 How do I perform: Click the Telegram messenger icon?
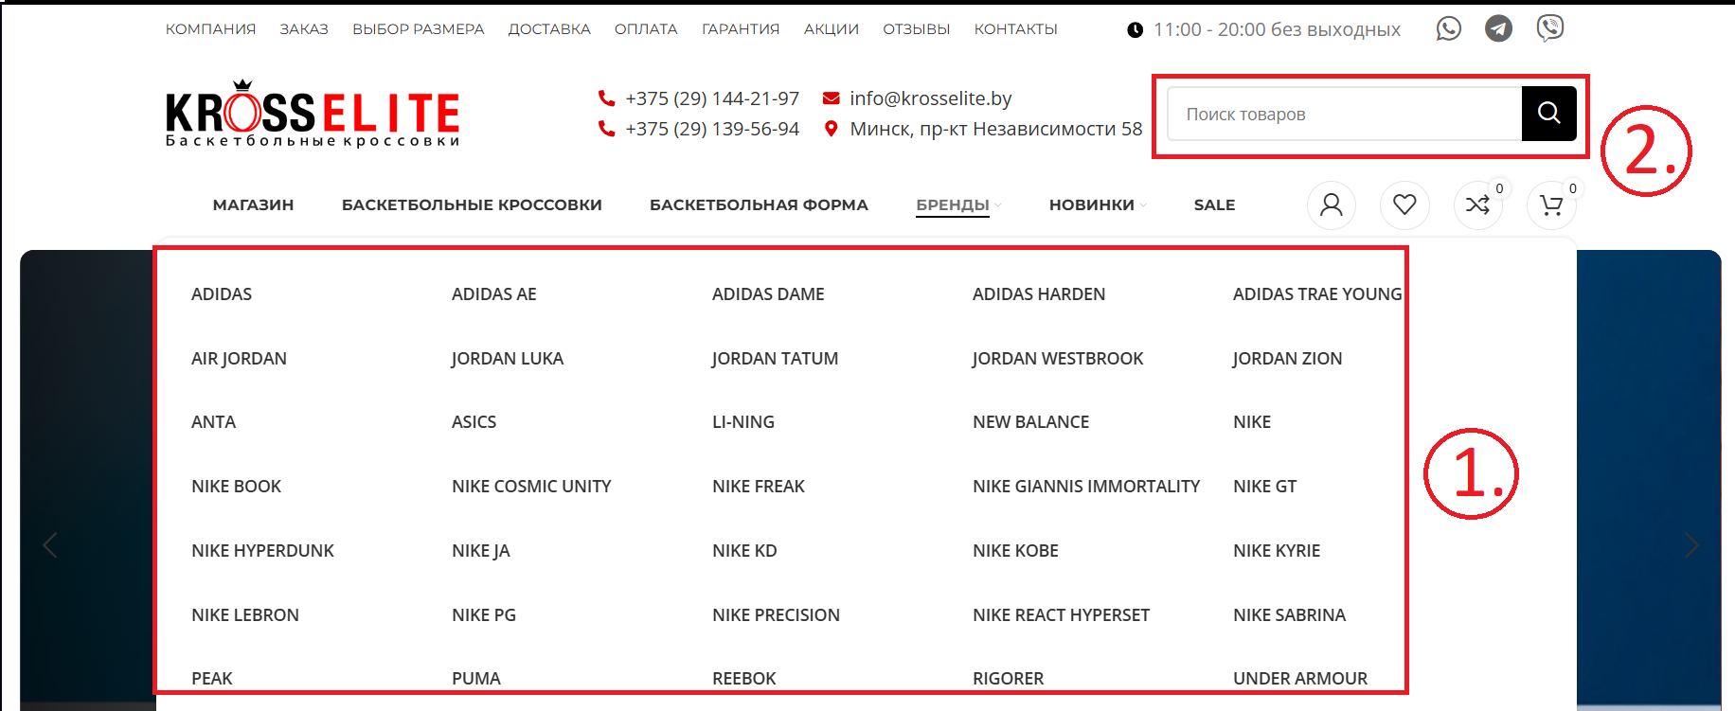pos(1498,29)
